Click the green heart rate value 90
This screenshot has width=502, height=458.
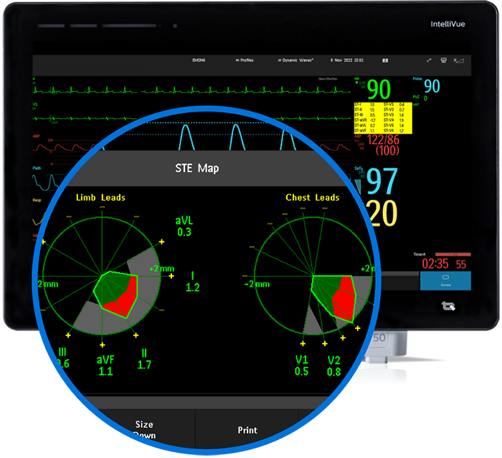[379, 90]
